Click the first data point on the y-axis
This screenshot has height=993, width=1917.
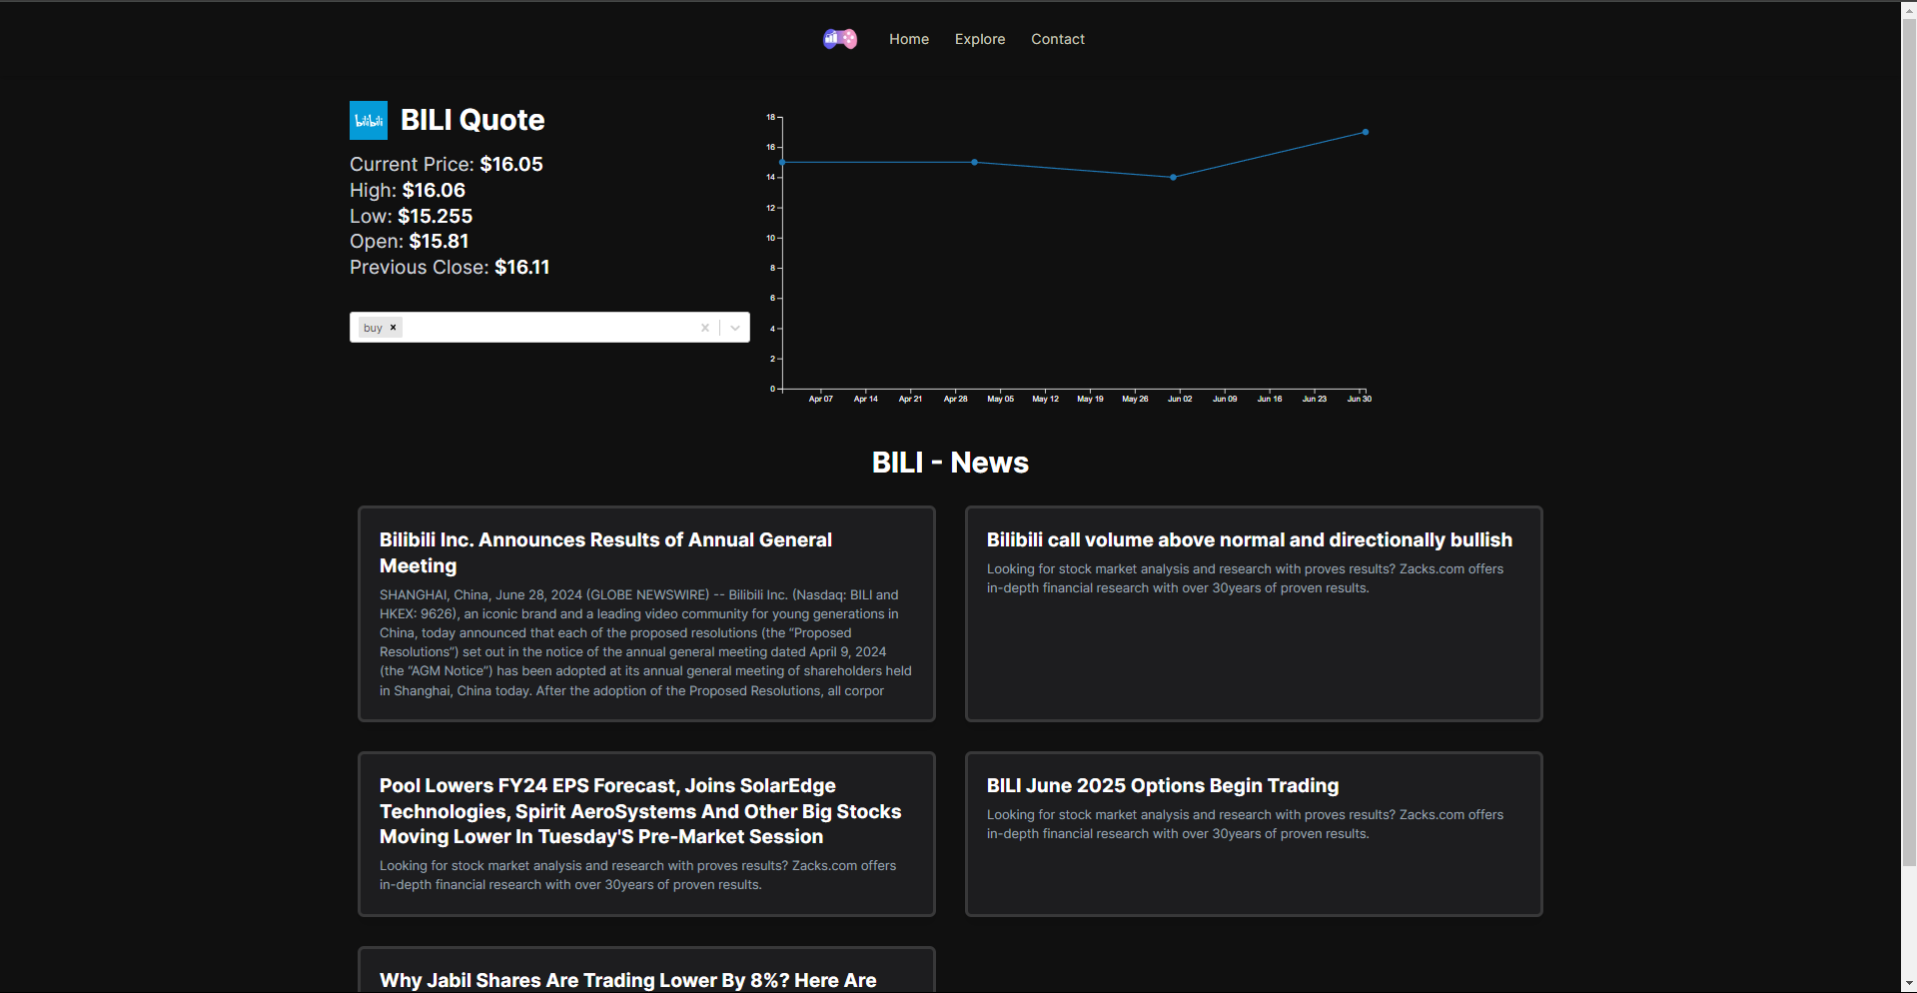(782, 162)
